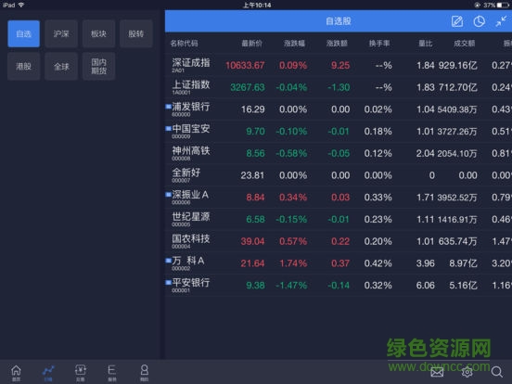The height and width of the screenshot is (384, 512).
Task: Tap the 10633.67 latest price value
Action: pyautogui.click(x=245, y=65)
